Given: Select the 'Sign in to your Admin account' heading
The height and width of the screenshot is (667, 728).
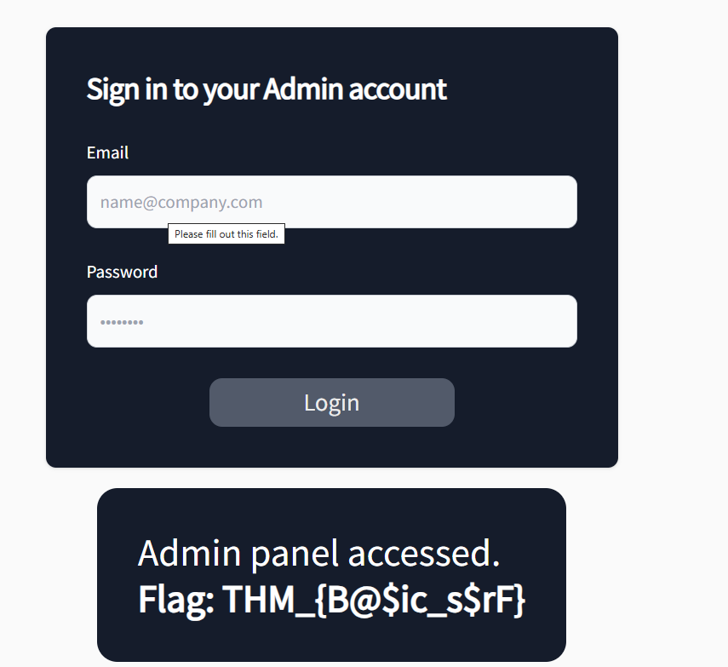Looking at the screenshot, I should pos(267,89).
